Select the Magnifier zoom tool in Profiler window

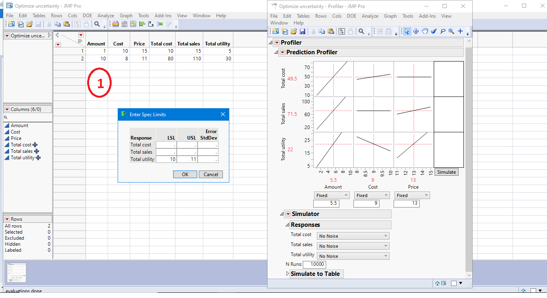[451, 31]
